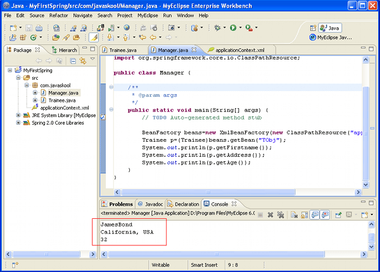Open the Package Explorer view menu triangle

[92, 59]
